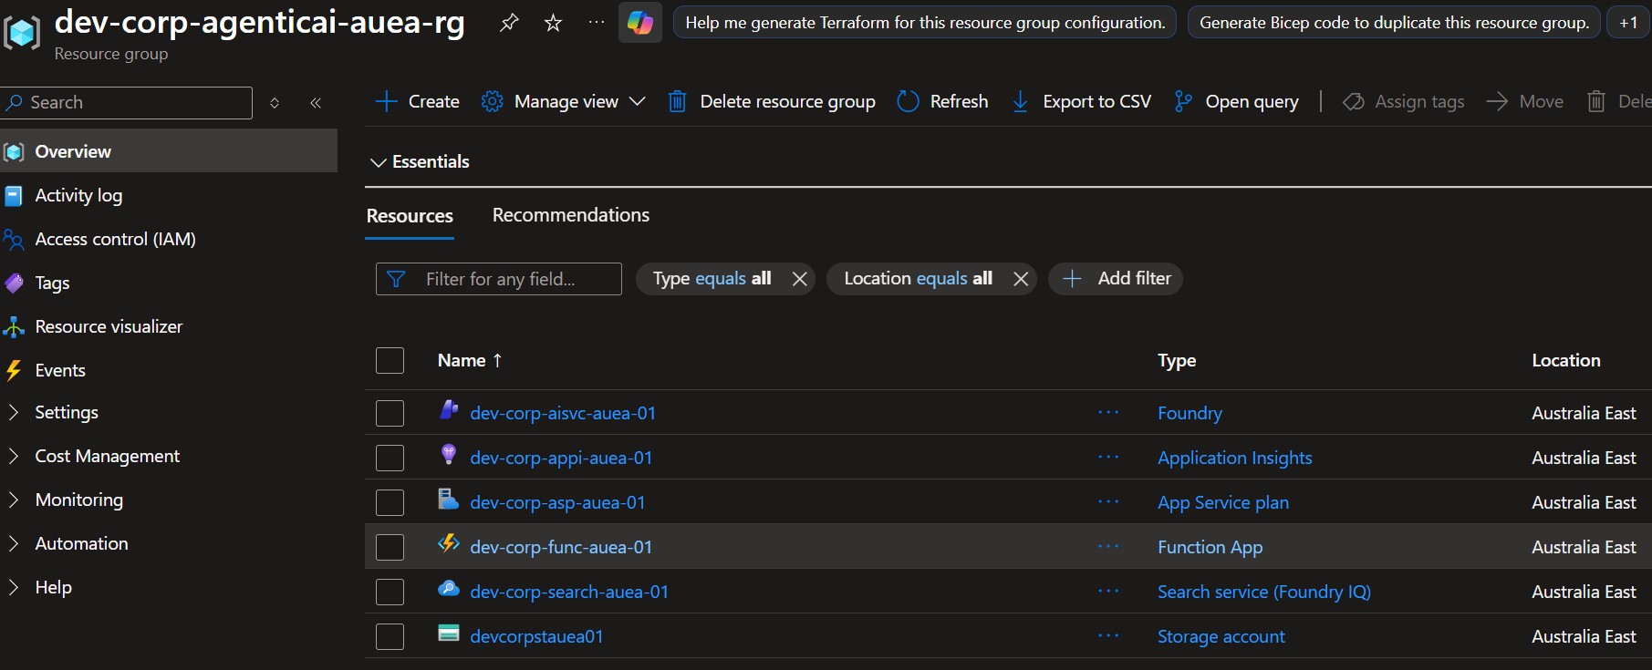This screenshot has height=670, width=1652.
Task: Open the more options ellipsis in the header
Action: tap(596, 22)
